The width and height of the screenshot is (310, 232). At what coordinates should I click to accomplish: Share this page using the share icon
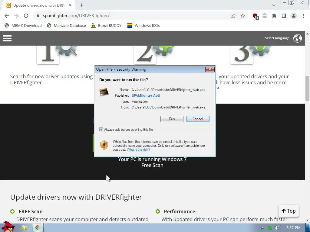coord(233,16)
